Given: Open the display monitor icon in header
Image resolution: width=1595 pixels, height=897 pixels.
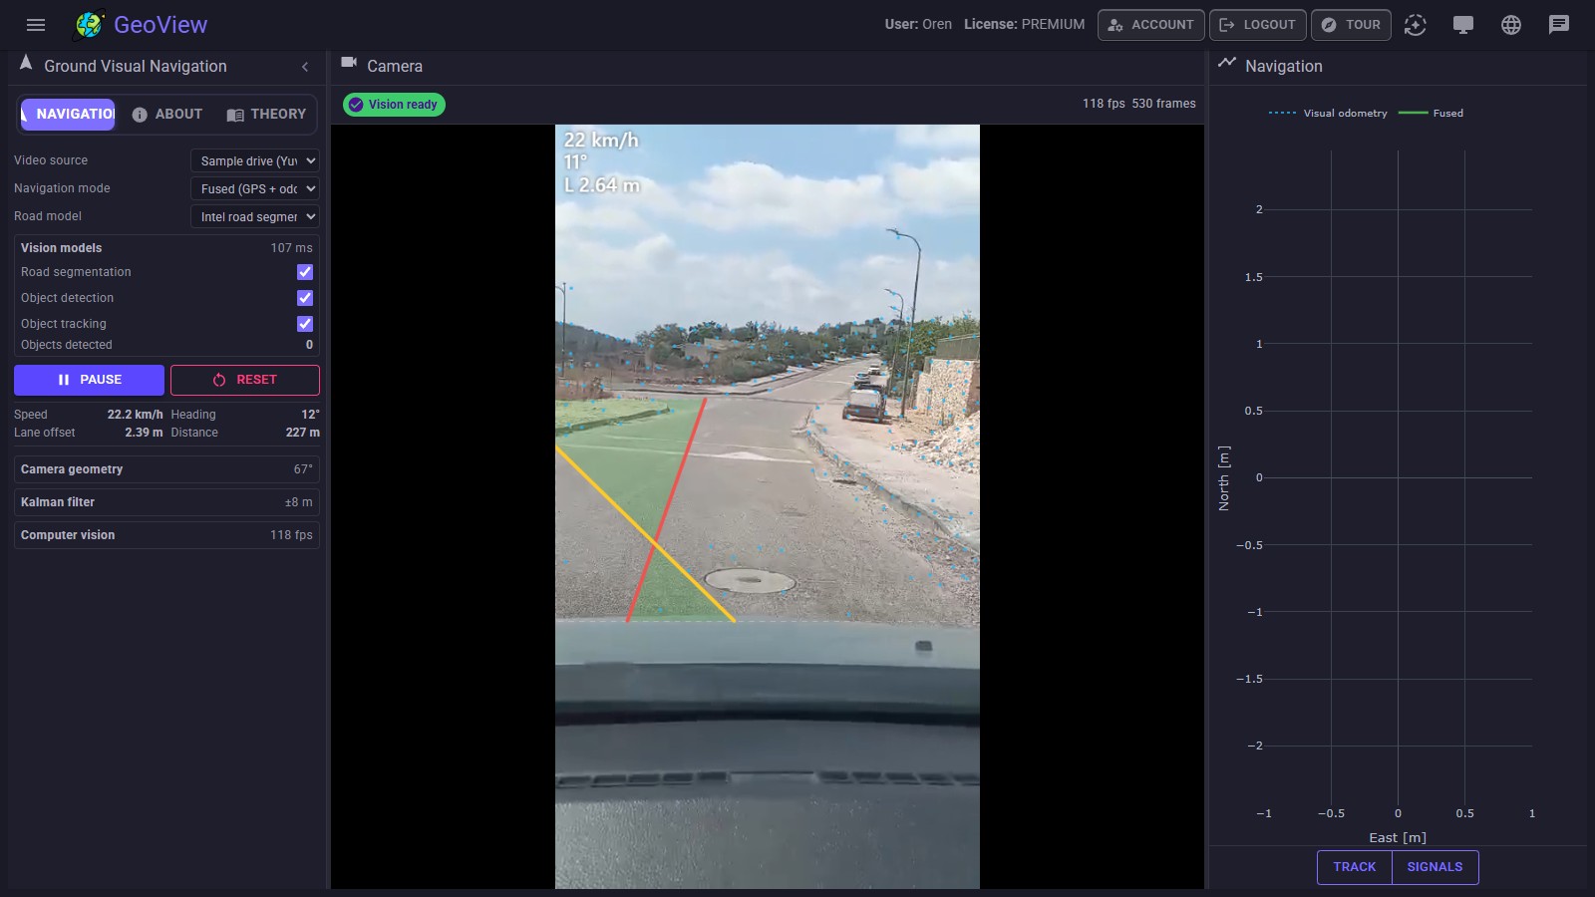Looking at the screenshot, I should pos(1462,25).
